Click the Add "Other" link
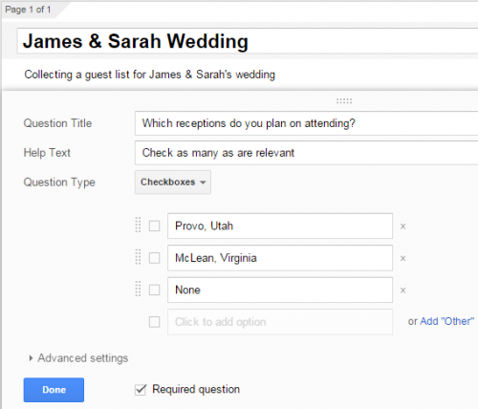The image size is (478, 409). point(447,321)
